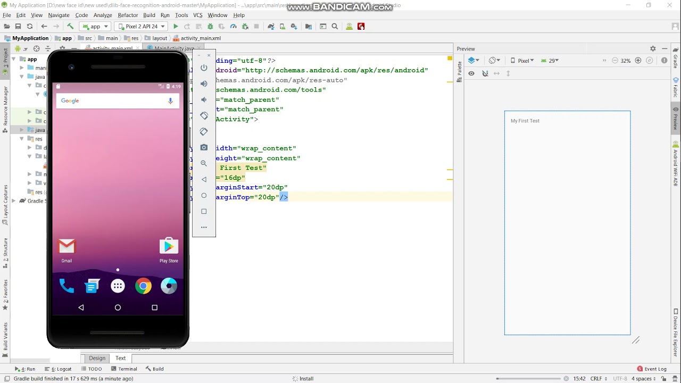The image size is (681, 383).
Task: Open the TODO tool window
Action: (92, 369)
